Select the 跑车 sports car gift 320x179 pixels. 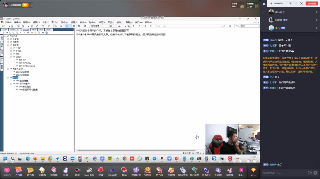tap(77, 172)
